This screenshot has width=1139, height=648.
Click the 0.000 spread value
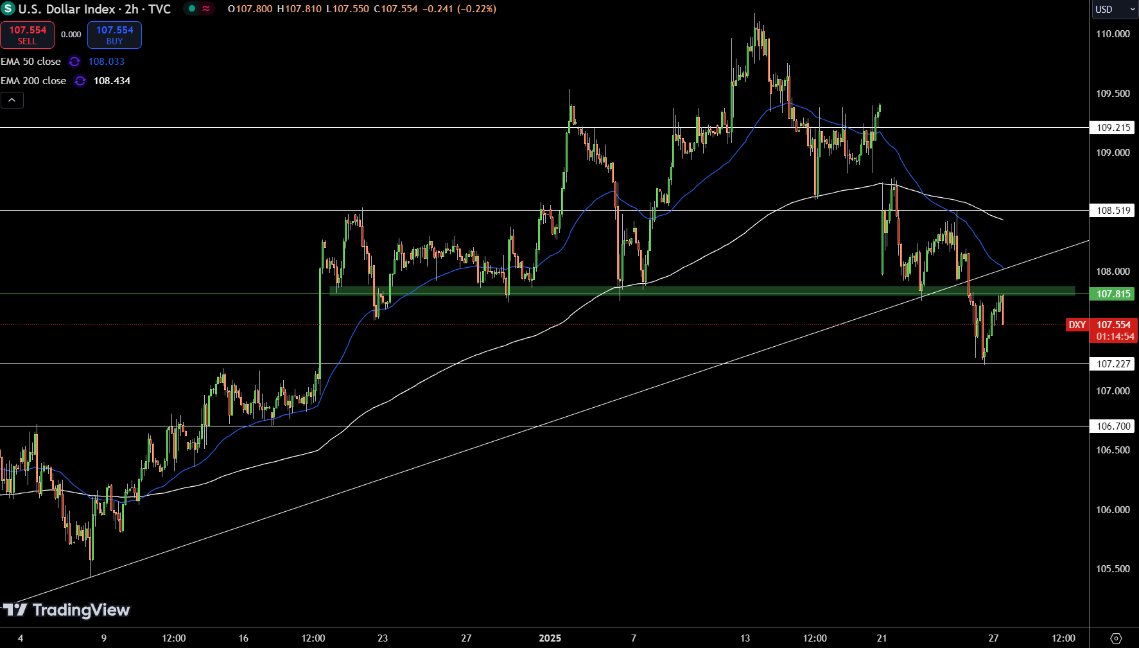tap(71, 35)
